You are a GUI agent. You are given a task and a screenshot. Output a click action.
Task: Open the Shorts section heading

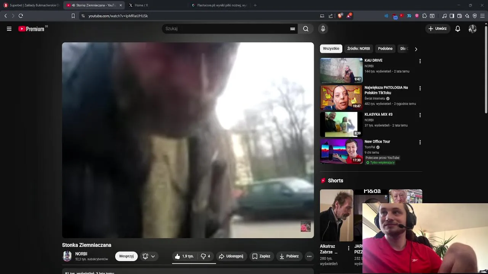tap(335, 181)
